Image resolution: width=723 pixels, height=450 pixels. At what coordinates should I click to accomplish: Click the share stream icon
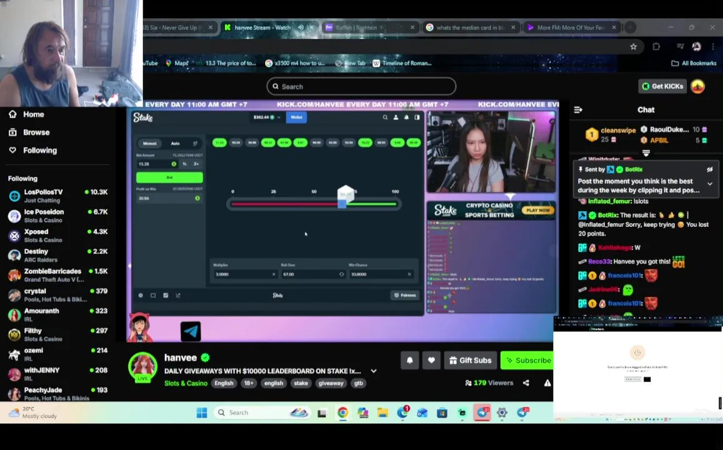tap(526, 382)
